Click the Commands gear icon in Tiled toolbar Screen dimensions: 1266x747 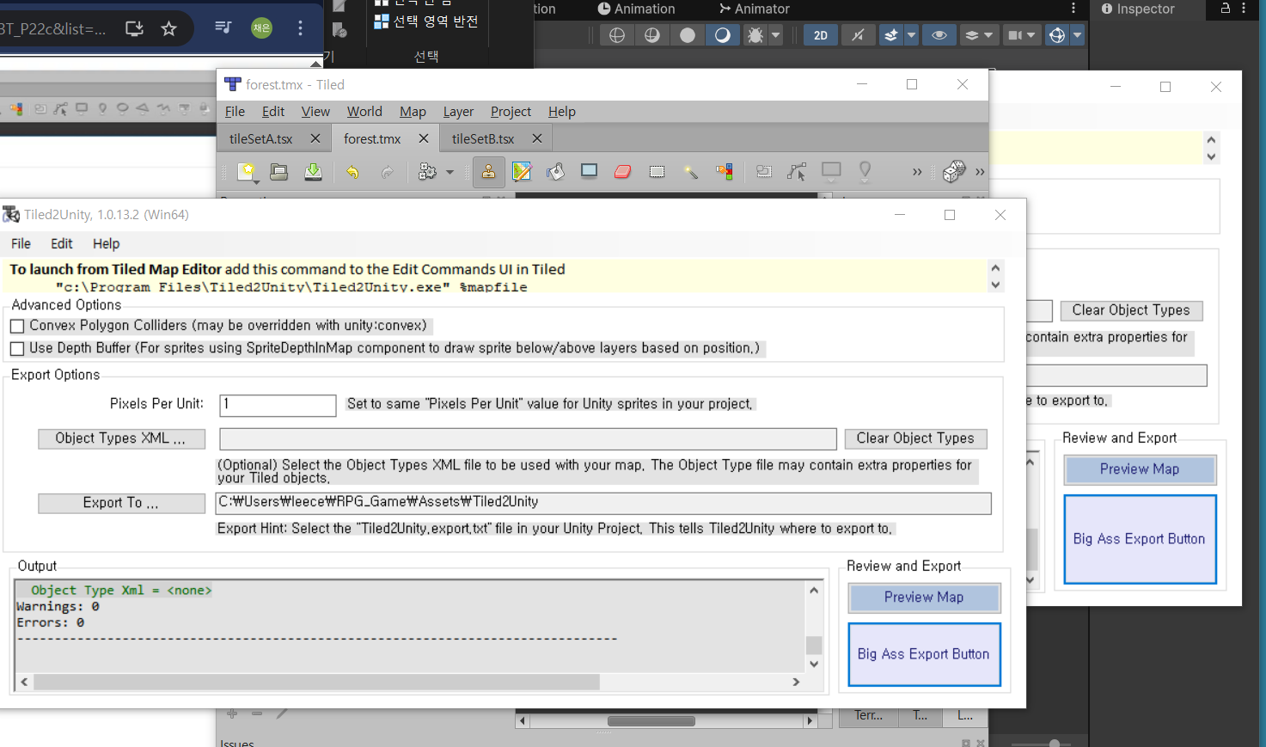427,172
